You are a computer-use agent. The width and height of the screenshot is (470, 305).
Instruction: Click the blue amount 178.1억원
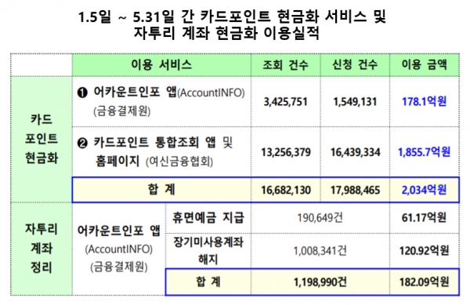[424, 101]
